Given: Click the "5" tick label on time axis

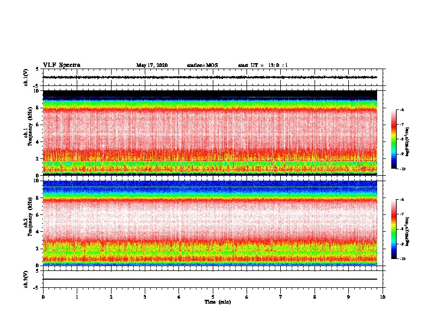Looking at the screenshot, I should pyautogui.click(x=213, y=297).
